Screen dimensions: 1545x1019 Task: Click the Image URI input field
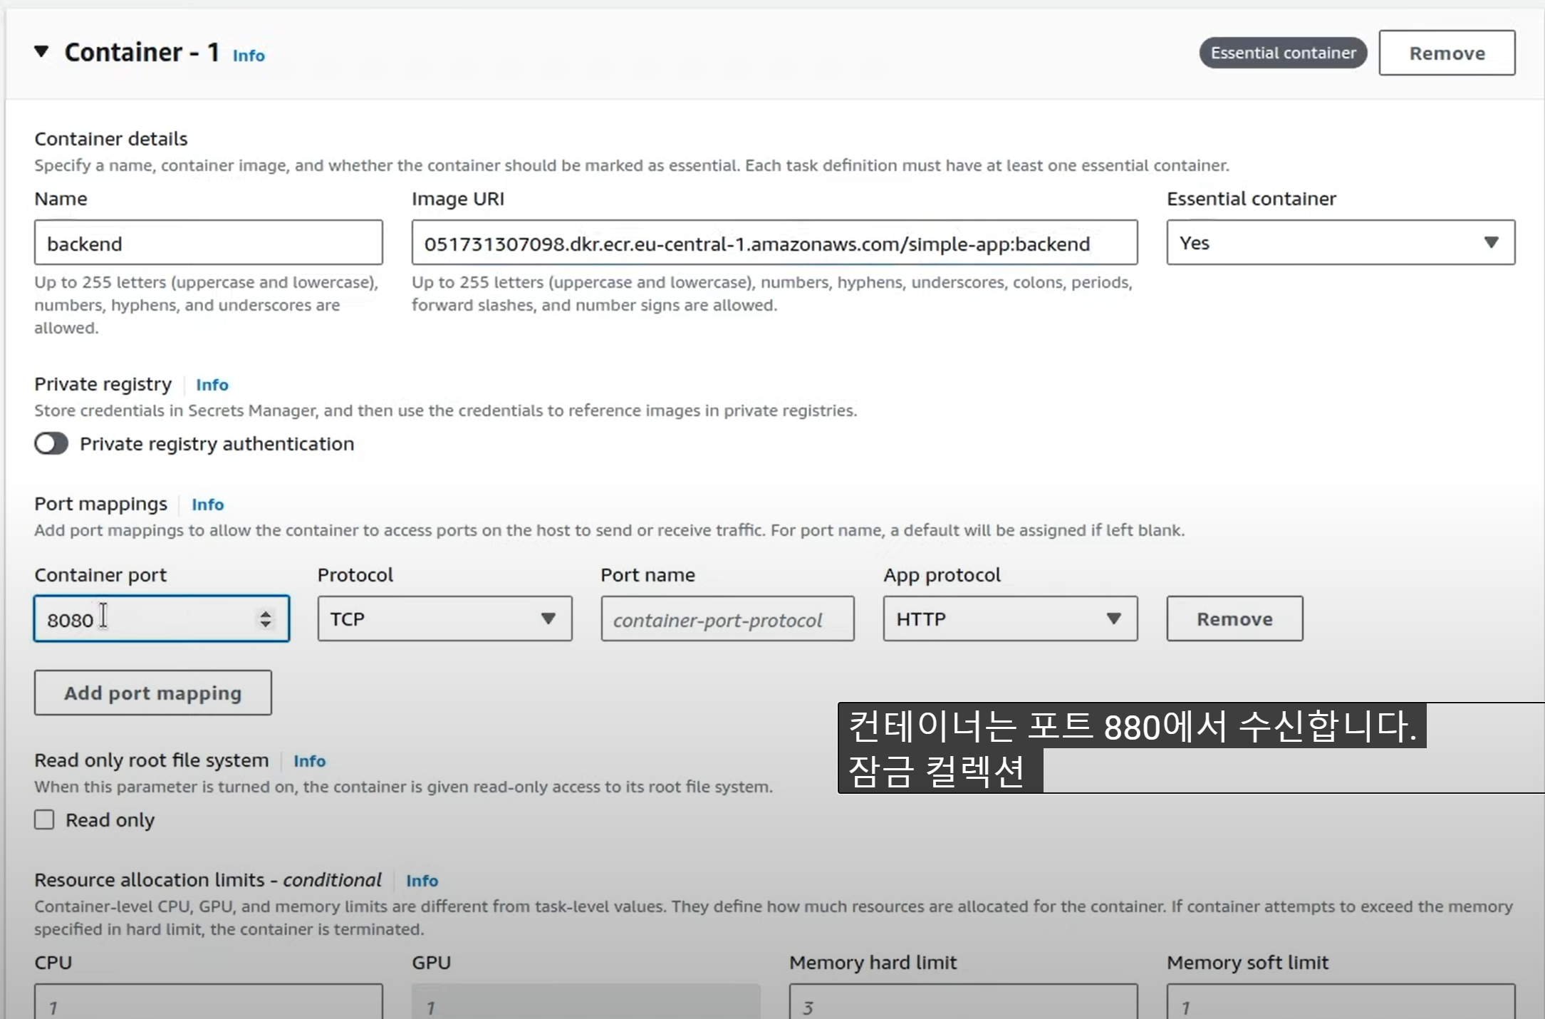click(x=774, y=243)
